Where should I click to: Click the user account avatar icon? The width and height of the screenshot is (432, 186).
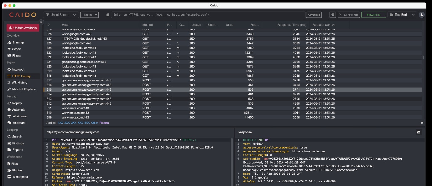click(x=422, y=15)
